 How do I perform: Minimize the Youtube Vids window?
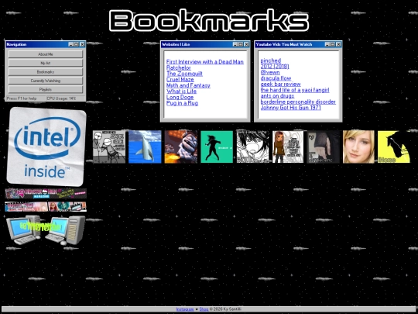coord(327,44)
